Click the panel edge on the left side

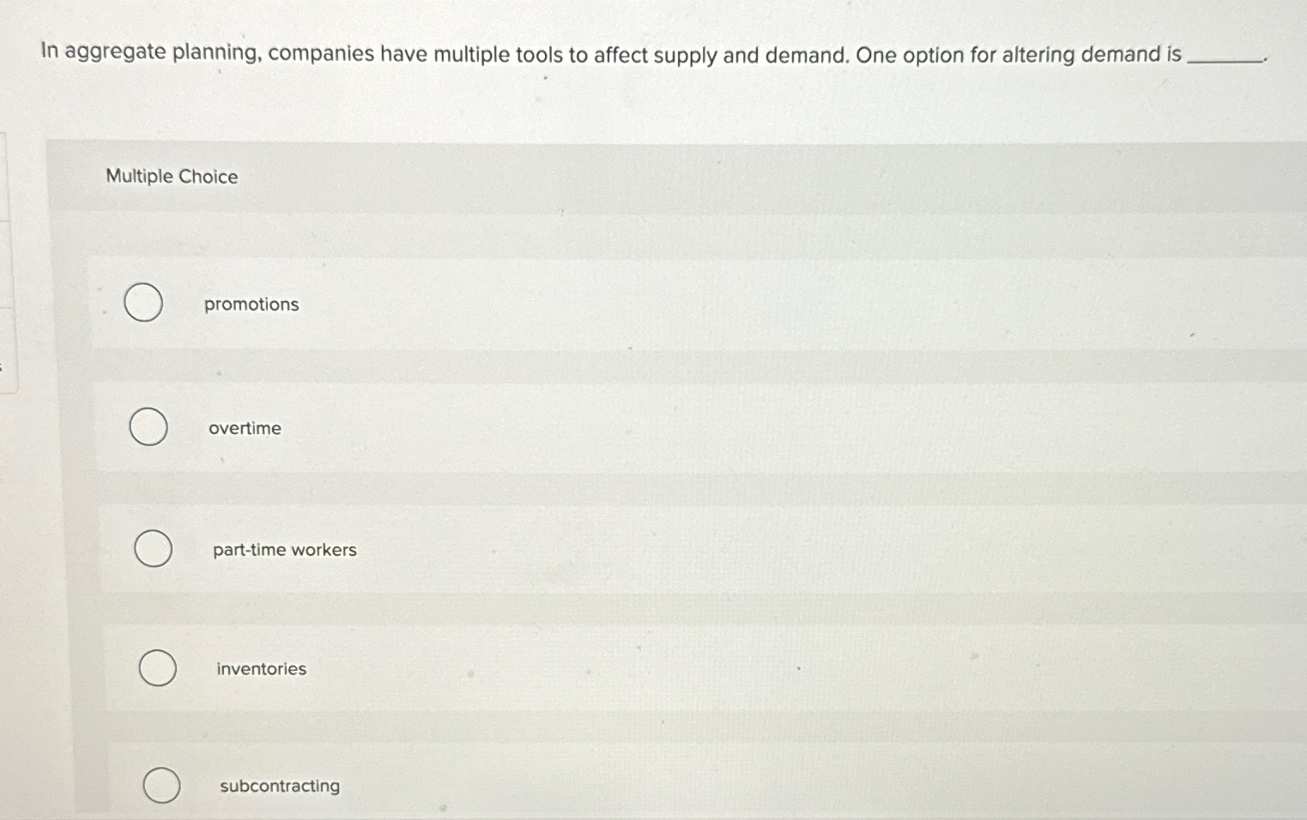[x=3, y=257]
